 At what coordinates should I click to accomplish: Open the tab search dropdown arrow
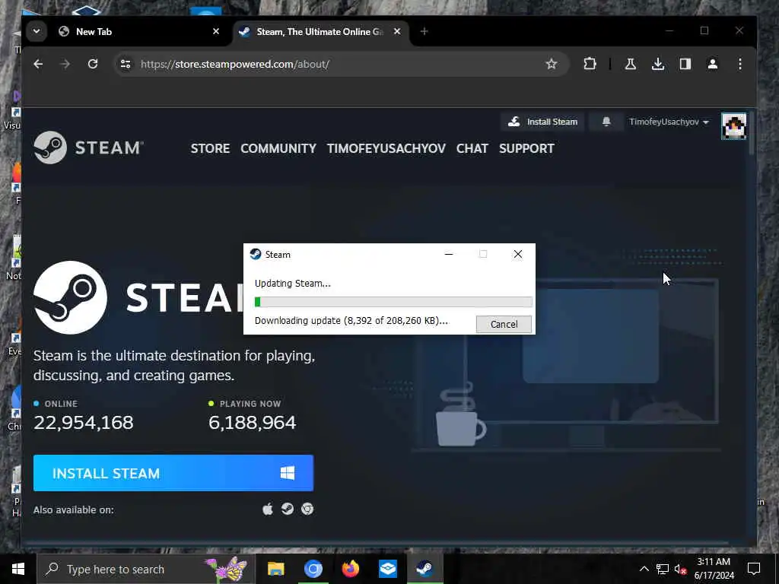click(37, 31)
